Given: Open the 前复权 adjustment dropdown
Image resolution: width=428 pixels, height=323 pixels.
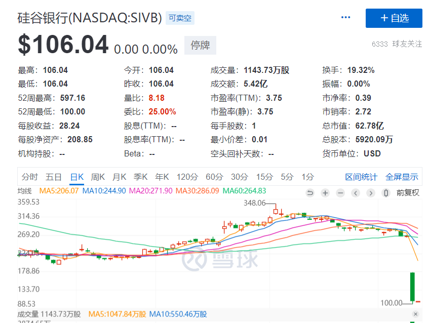Looking at the screenshot, I should pos(408,193).
